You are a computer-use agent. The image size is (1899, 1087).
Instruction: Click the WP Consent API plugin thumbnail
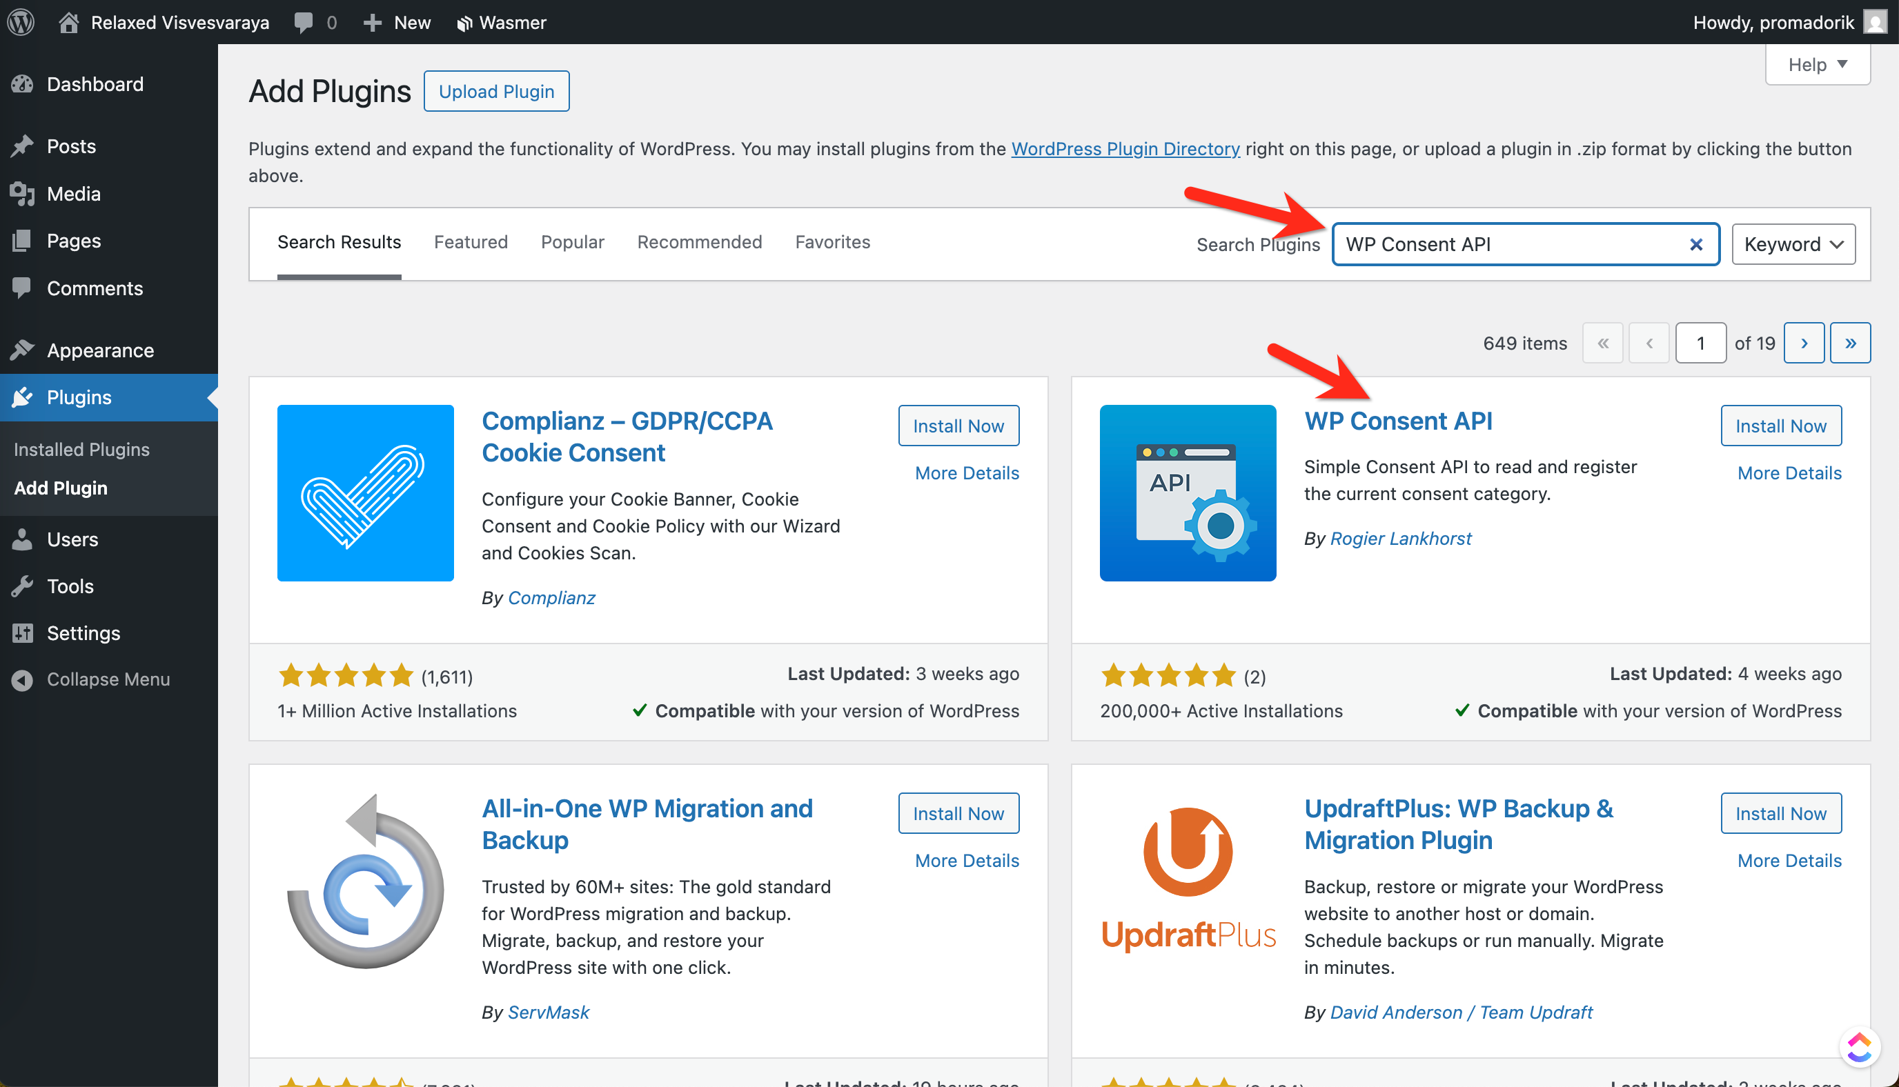(x=1188, y=492)
